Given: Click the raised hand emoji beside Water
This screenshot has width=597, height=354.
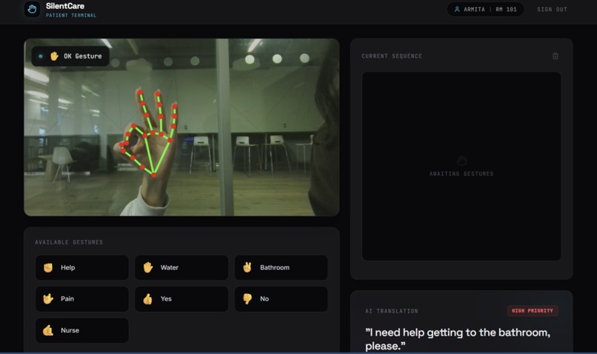Looking at the screenshot, I should [x=147, y=267].
